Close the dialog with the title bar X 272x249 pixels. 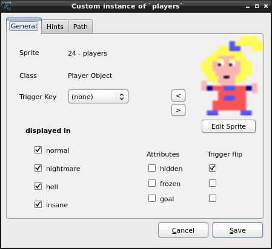tap(266, 6)
